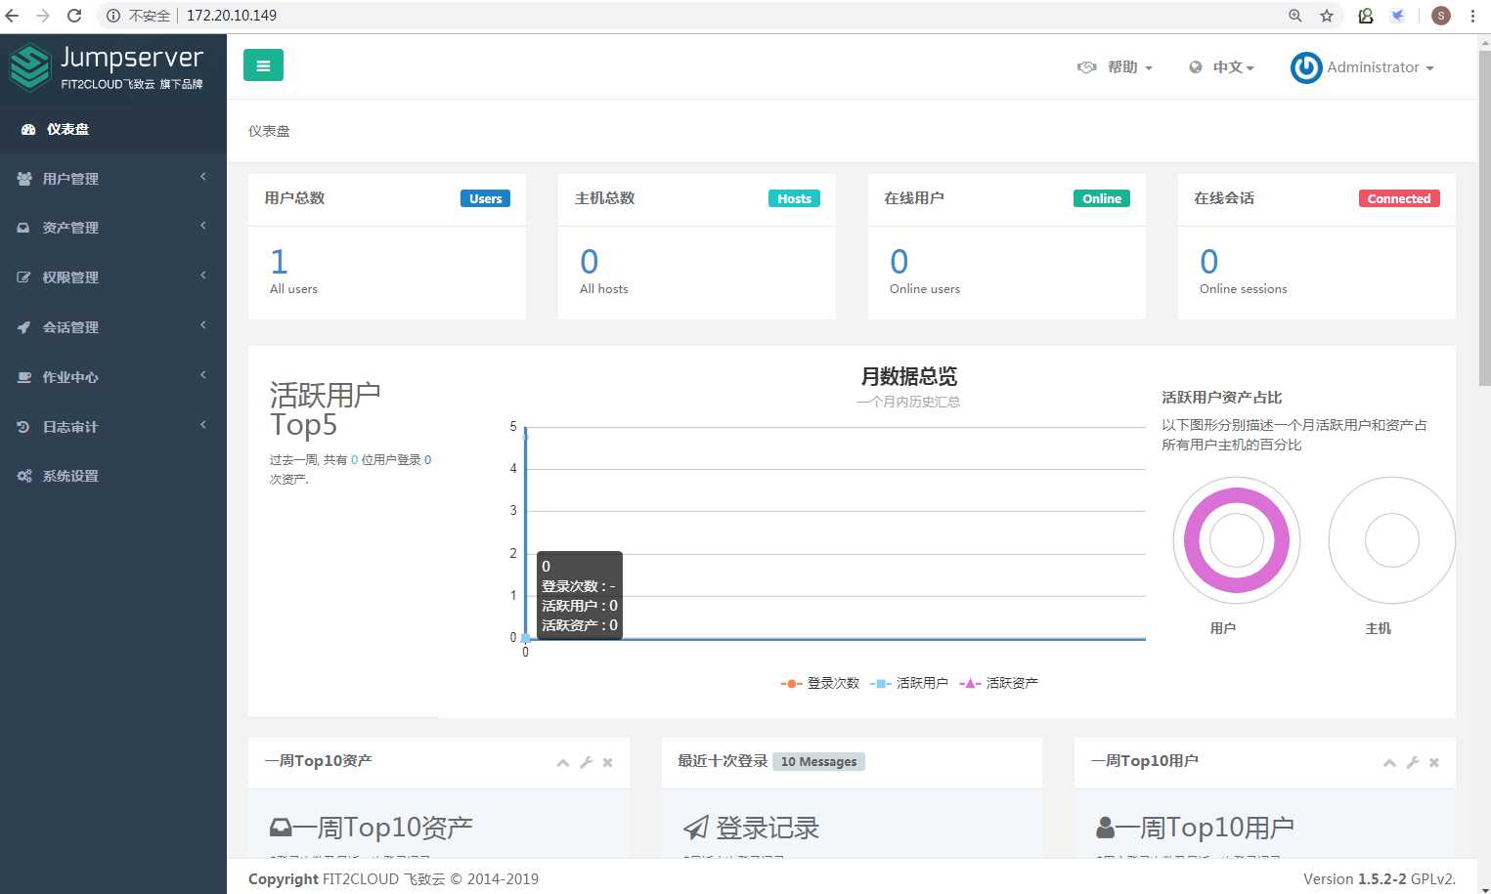Click the 10 Messages badge
This screenshot has width=1491, height=894.
(818, 762)
